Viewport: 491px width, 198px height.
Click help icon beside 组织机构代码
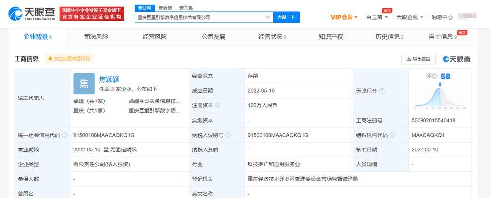point(392,135)
